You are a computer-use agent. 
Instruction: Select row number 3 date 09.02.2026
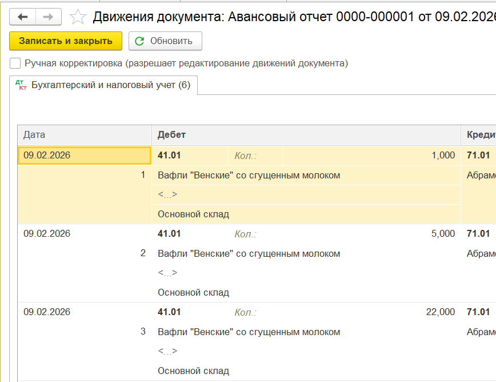(x=47, y=312)
